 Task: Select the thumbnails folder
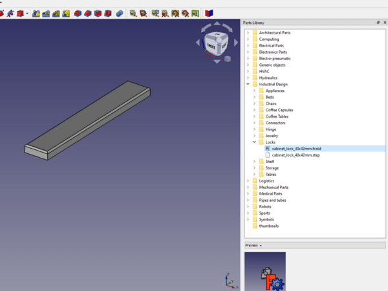pyautogui.click(x=268, y=226)
